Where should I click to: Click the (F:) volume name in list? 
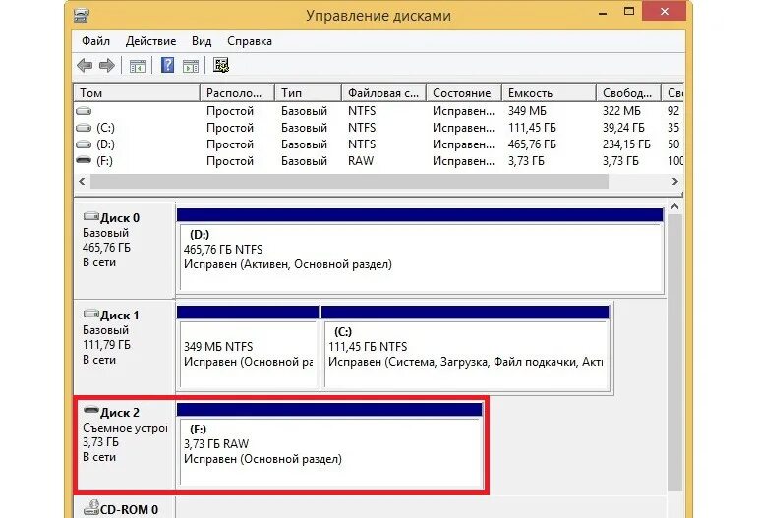pos(105,161)
